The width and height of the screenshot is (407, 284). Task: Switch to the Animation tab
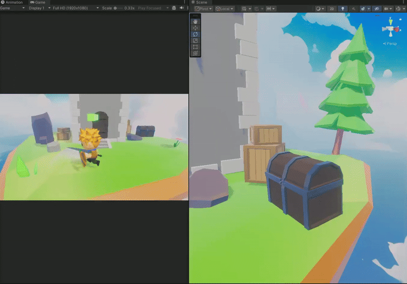[x=12, y=3]
